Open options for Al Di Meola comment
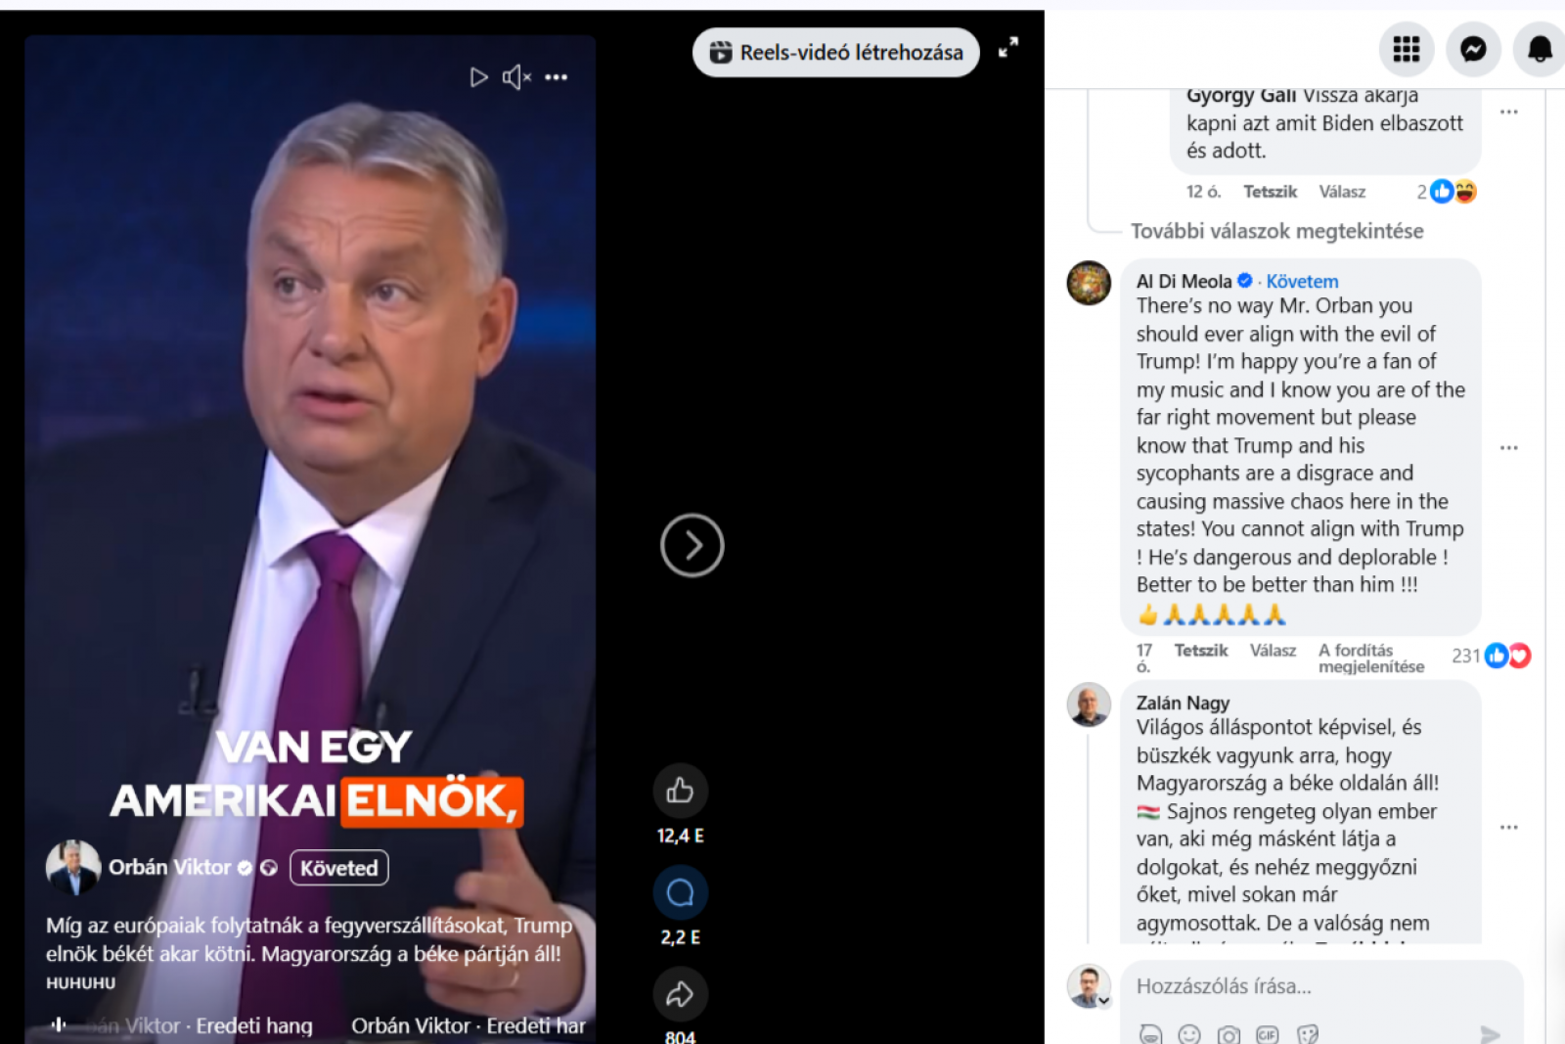This screenshot has height=1044, width=1565. (x=1509, y=448)
